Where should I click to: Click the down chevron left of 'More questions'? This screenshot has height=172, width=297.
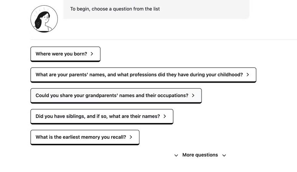tap(176, 155)
